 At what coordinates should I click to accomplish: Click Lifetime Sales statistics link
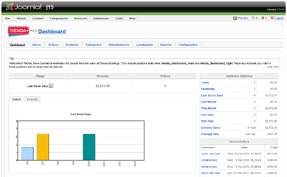click(x=210, y=127)
